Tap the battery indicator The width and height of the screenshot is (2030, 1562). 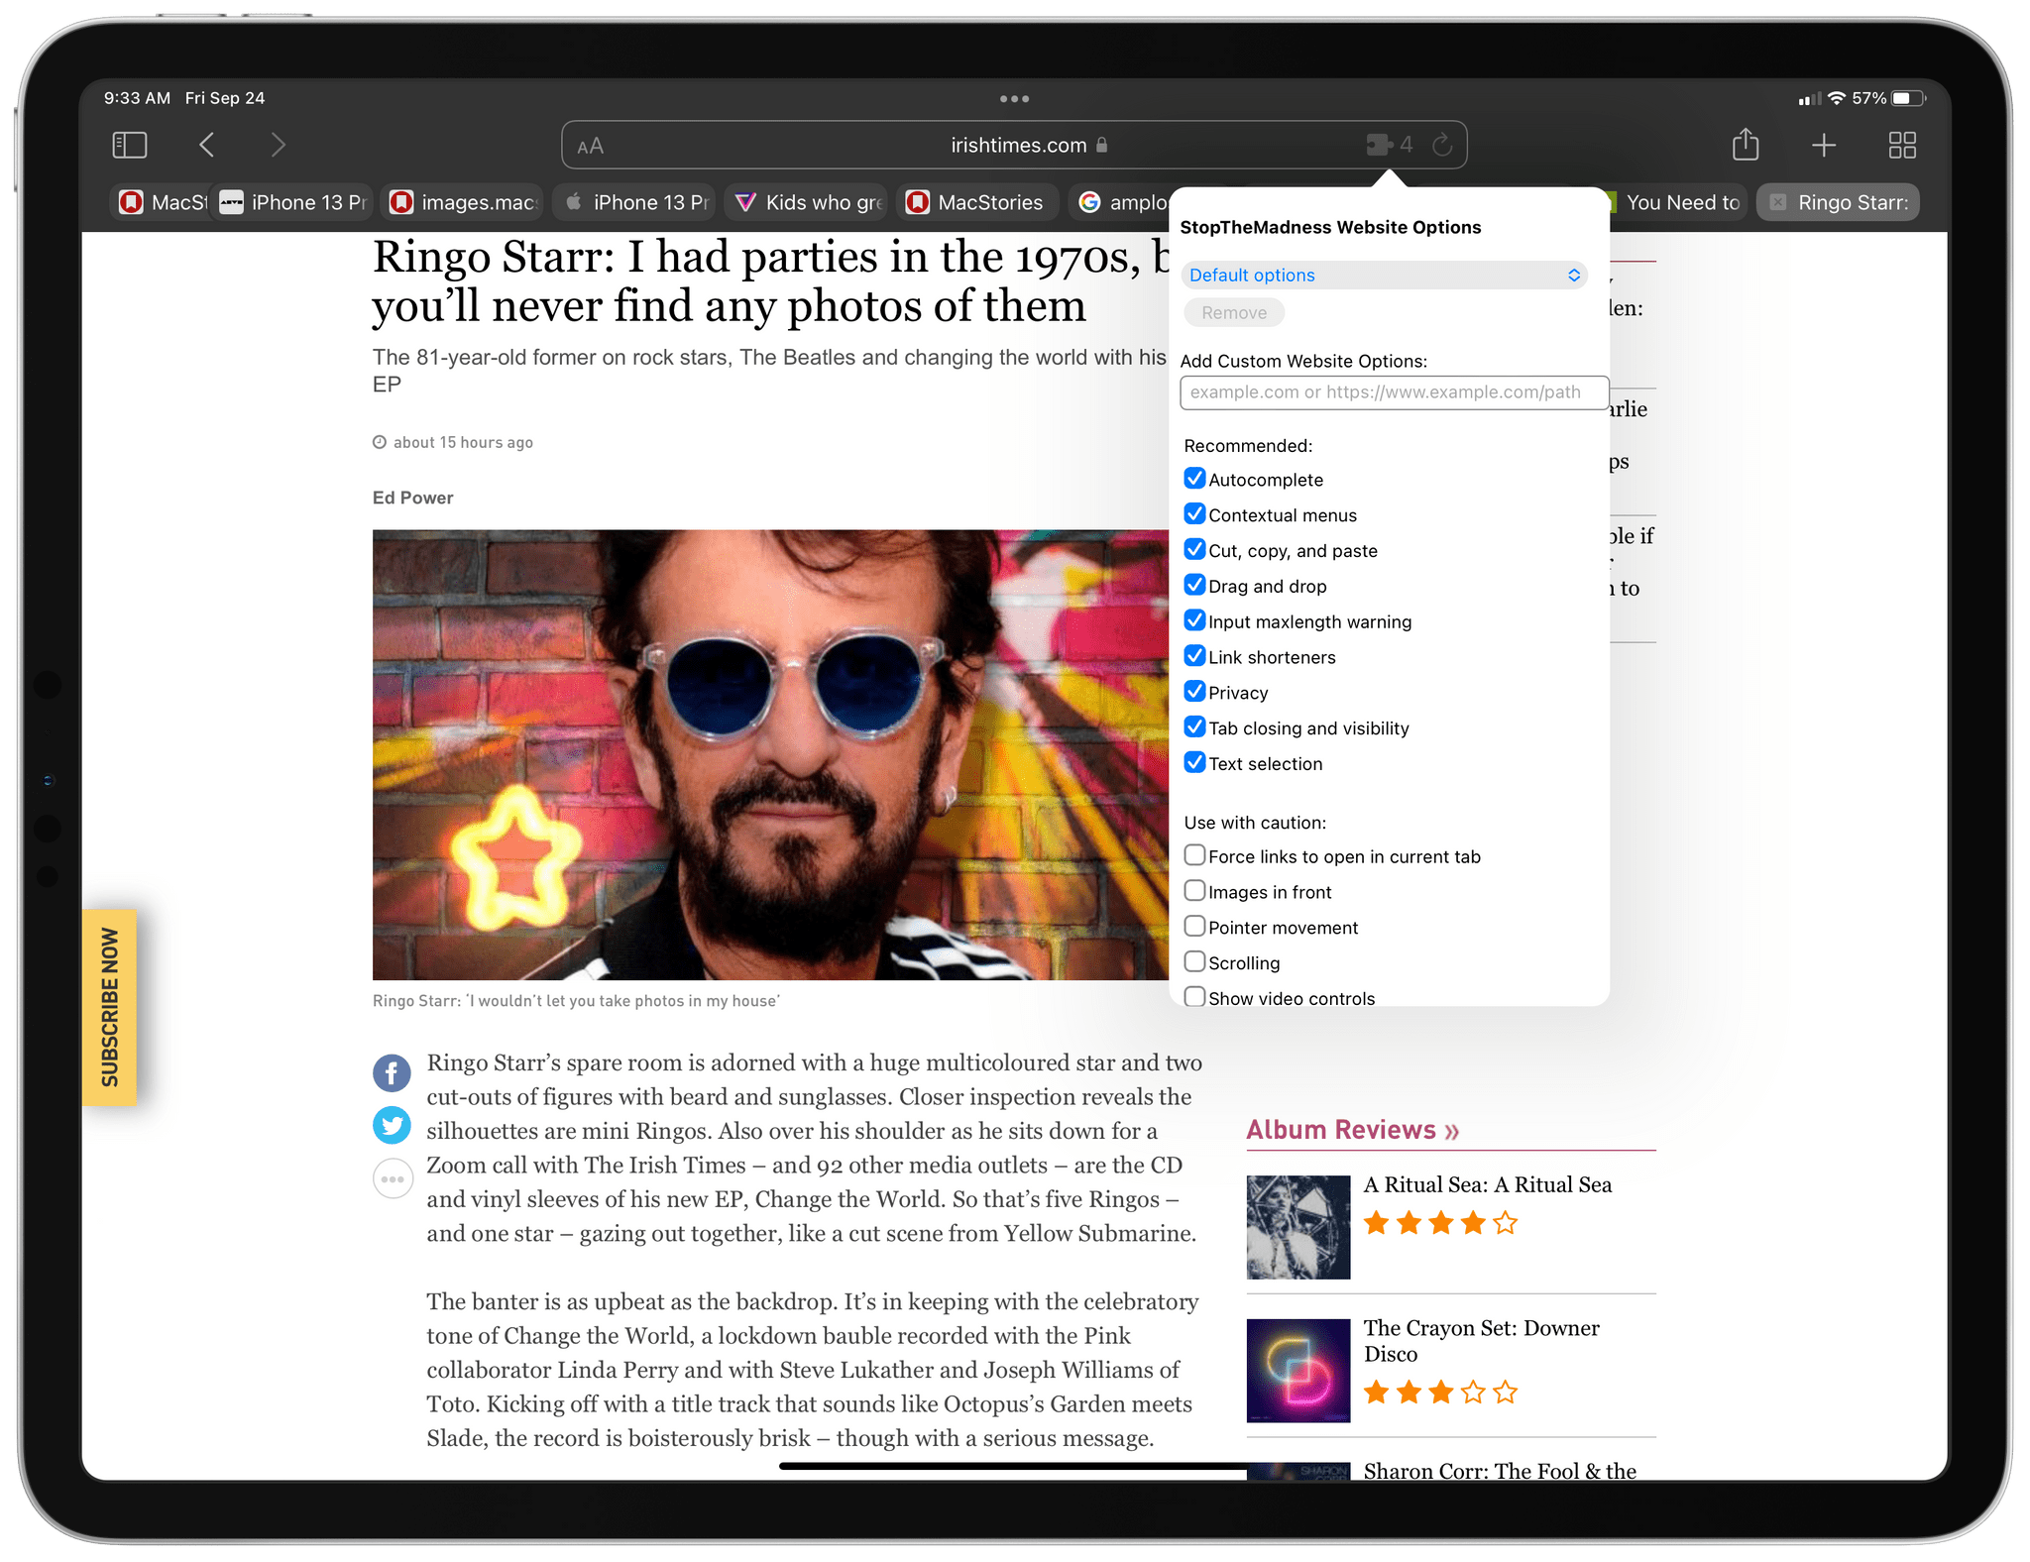1908,98
